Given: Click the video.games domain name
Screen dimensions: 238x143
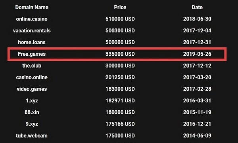Looking at the screenshot, I should [32, 89].
